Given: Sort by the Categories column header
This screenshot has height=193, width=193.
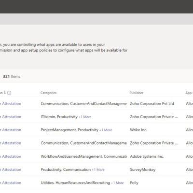Looking at the screenshot, I should 48,93.
